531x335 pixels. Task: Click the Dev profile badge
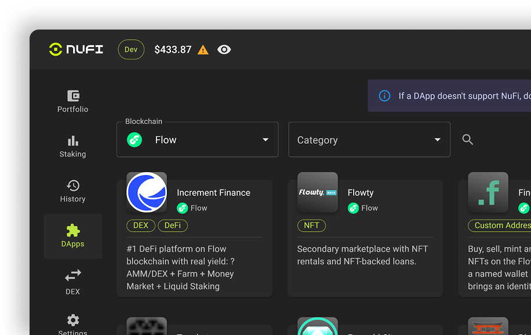(x=131, y=49)
